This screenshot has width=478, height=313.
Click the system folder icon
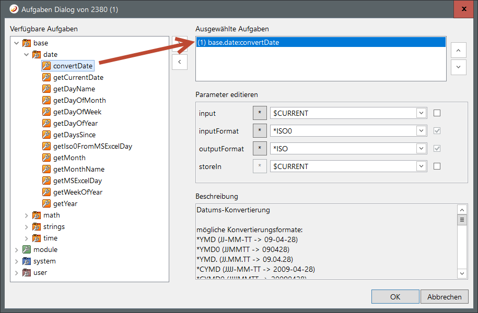click(x=27, y=261)
